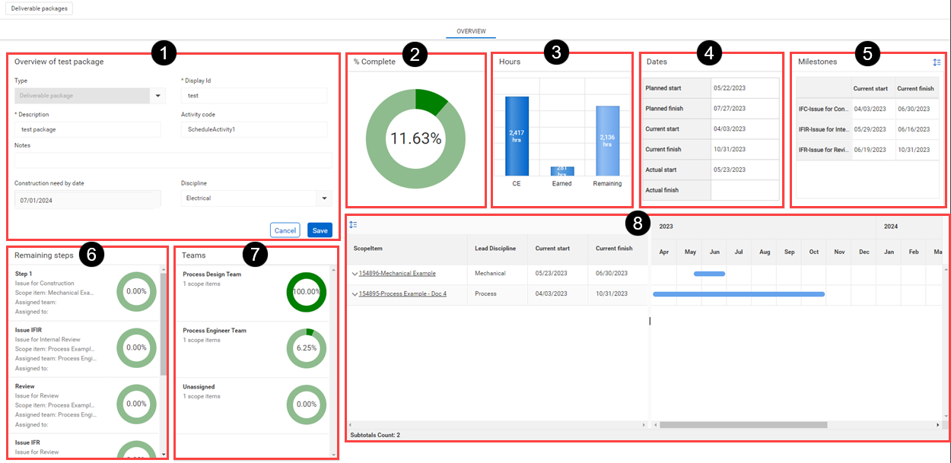951x463 pixels.
Task: Click Construction need by date field
Action: tap(87, 200)
